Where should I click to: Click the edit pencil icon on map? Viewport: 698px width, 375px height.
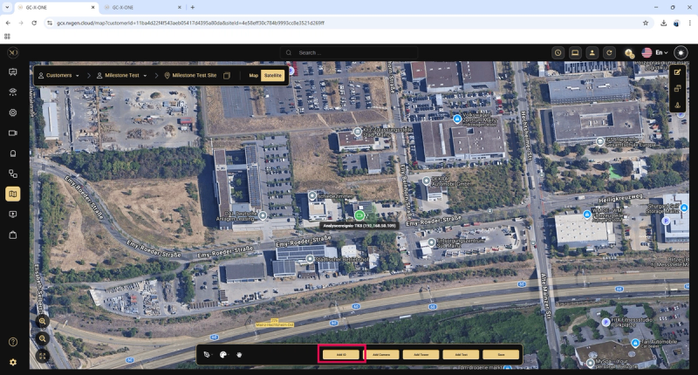pos(677,72)
